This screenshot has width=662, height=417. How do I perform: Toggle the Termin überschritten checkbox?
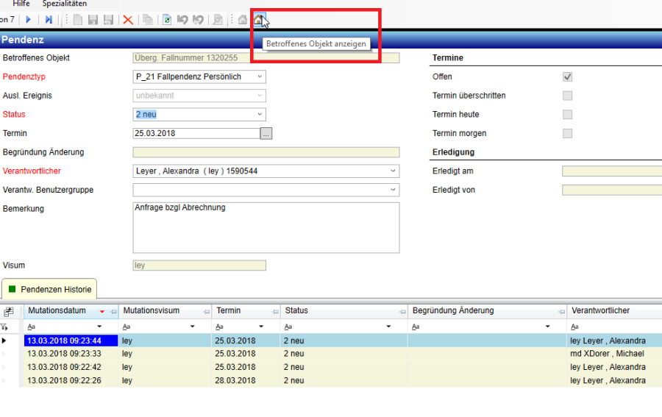point(567,96)
